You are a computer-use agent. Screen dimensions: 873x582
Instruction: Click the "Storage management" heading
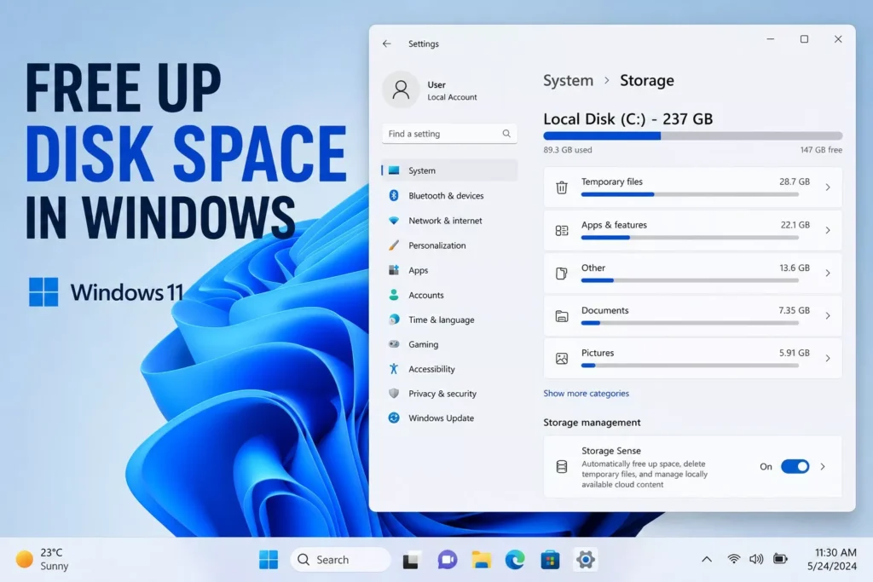[x=592, y=423]
